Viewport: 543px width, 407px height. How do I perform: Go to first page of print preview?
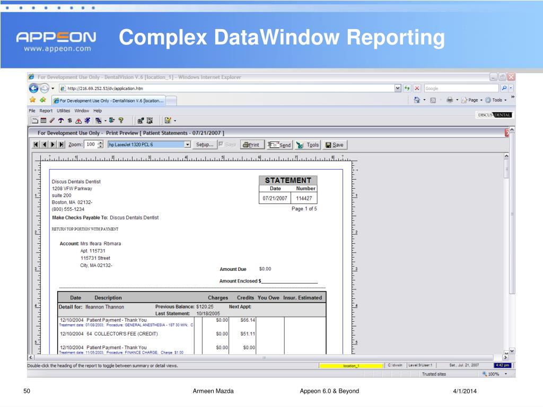point(36,144)
